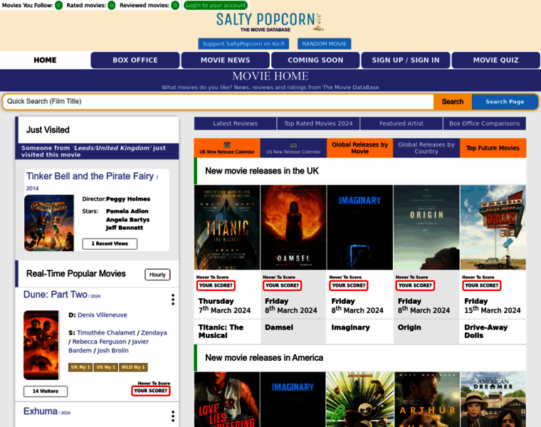Click the Random Movie button
541x427 pixels.
click(x=325, y=44)
